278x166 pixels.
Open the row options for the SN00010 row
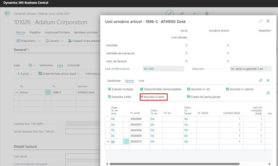tap(126, 141)
